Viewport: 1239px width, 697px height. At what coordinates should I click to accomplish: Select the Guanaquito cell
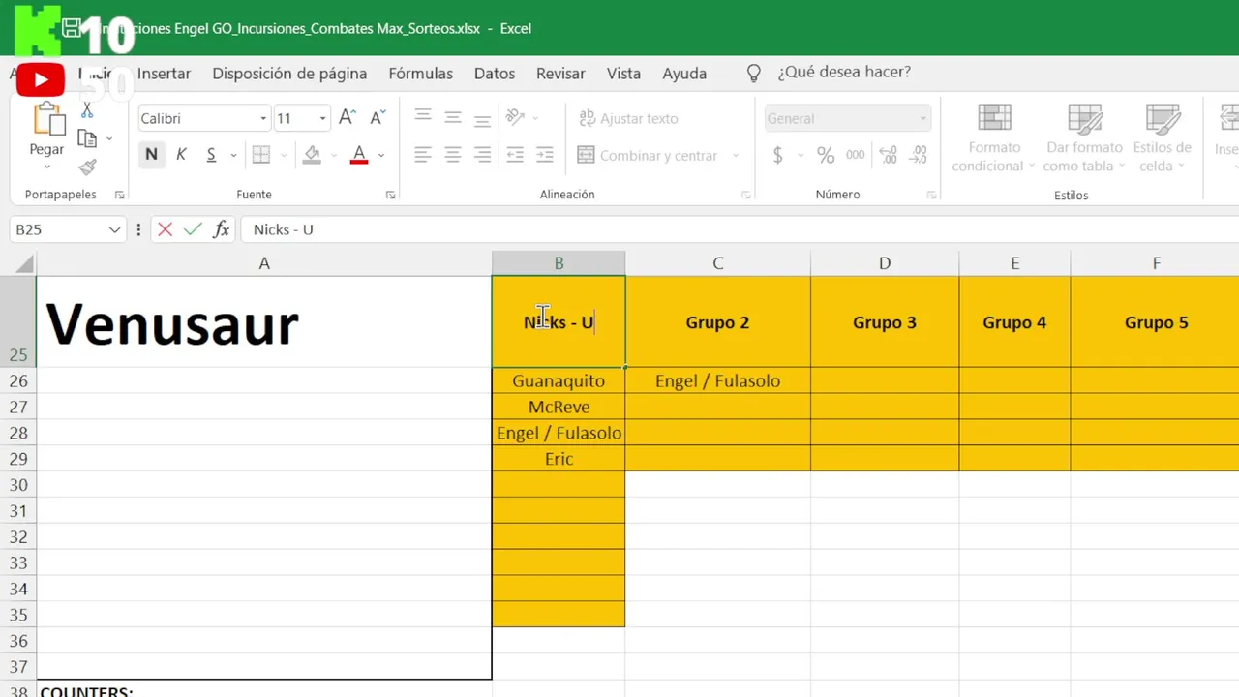[x=559, y=380]
